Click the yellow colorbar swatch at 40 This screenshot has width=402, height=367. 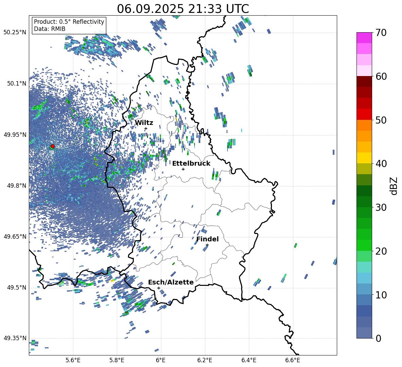(364, 158)
